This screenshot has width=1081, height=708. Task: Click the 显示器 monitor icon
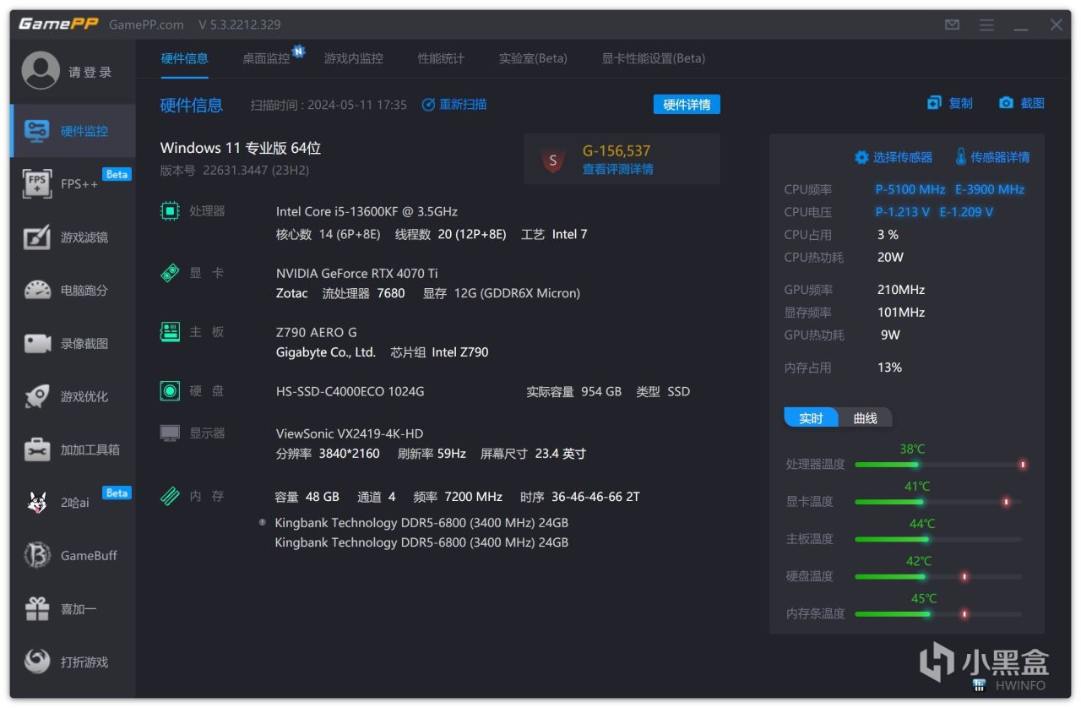(170, 433)
